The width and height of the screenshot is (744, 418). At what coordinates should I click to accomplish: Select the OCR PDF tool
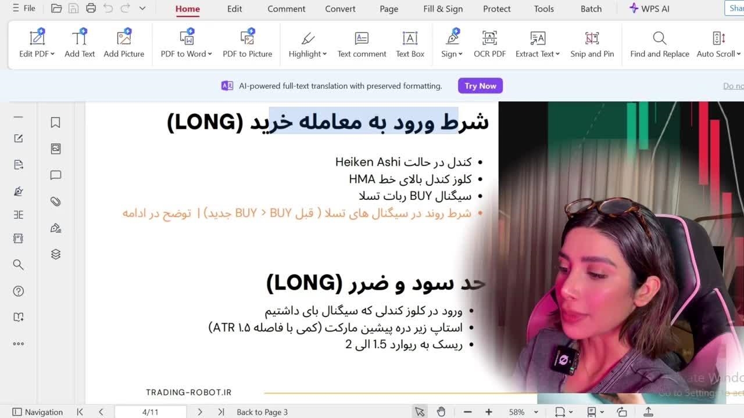(489, 44)
